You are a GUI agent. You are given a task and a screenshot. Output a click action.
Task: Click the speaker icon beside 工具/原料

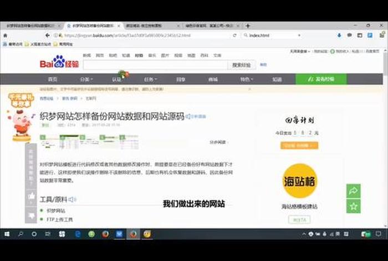click(x=72, y=199)
